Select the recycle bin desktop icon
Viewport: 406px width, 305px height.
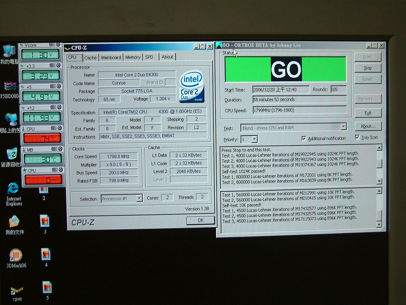(11, 157)
